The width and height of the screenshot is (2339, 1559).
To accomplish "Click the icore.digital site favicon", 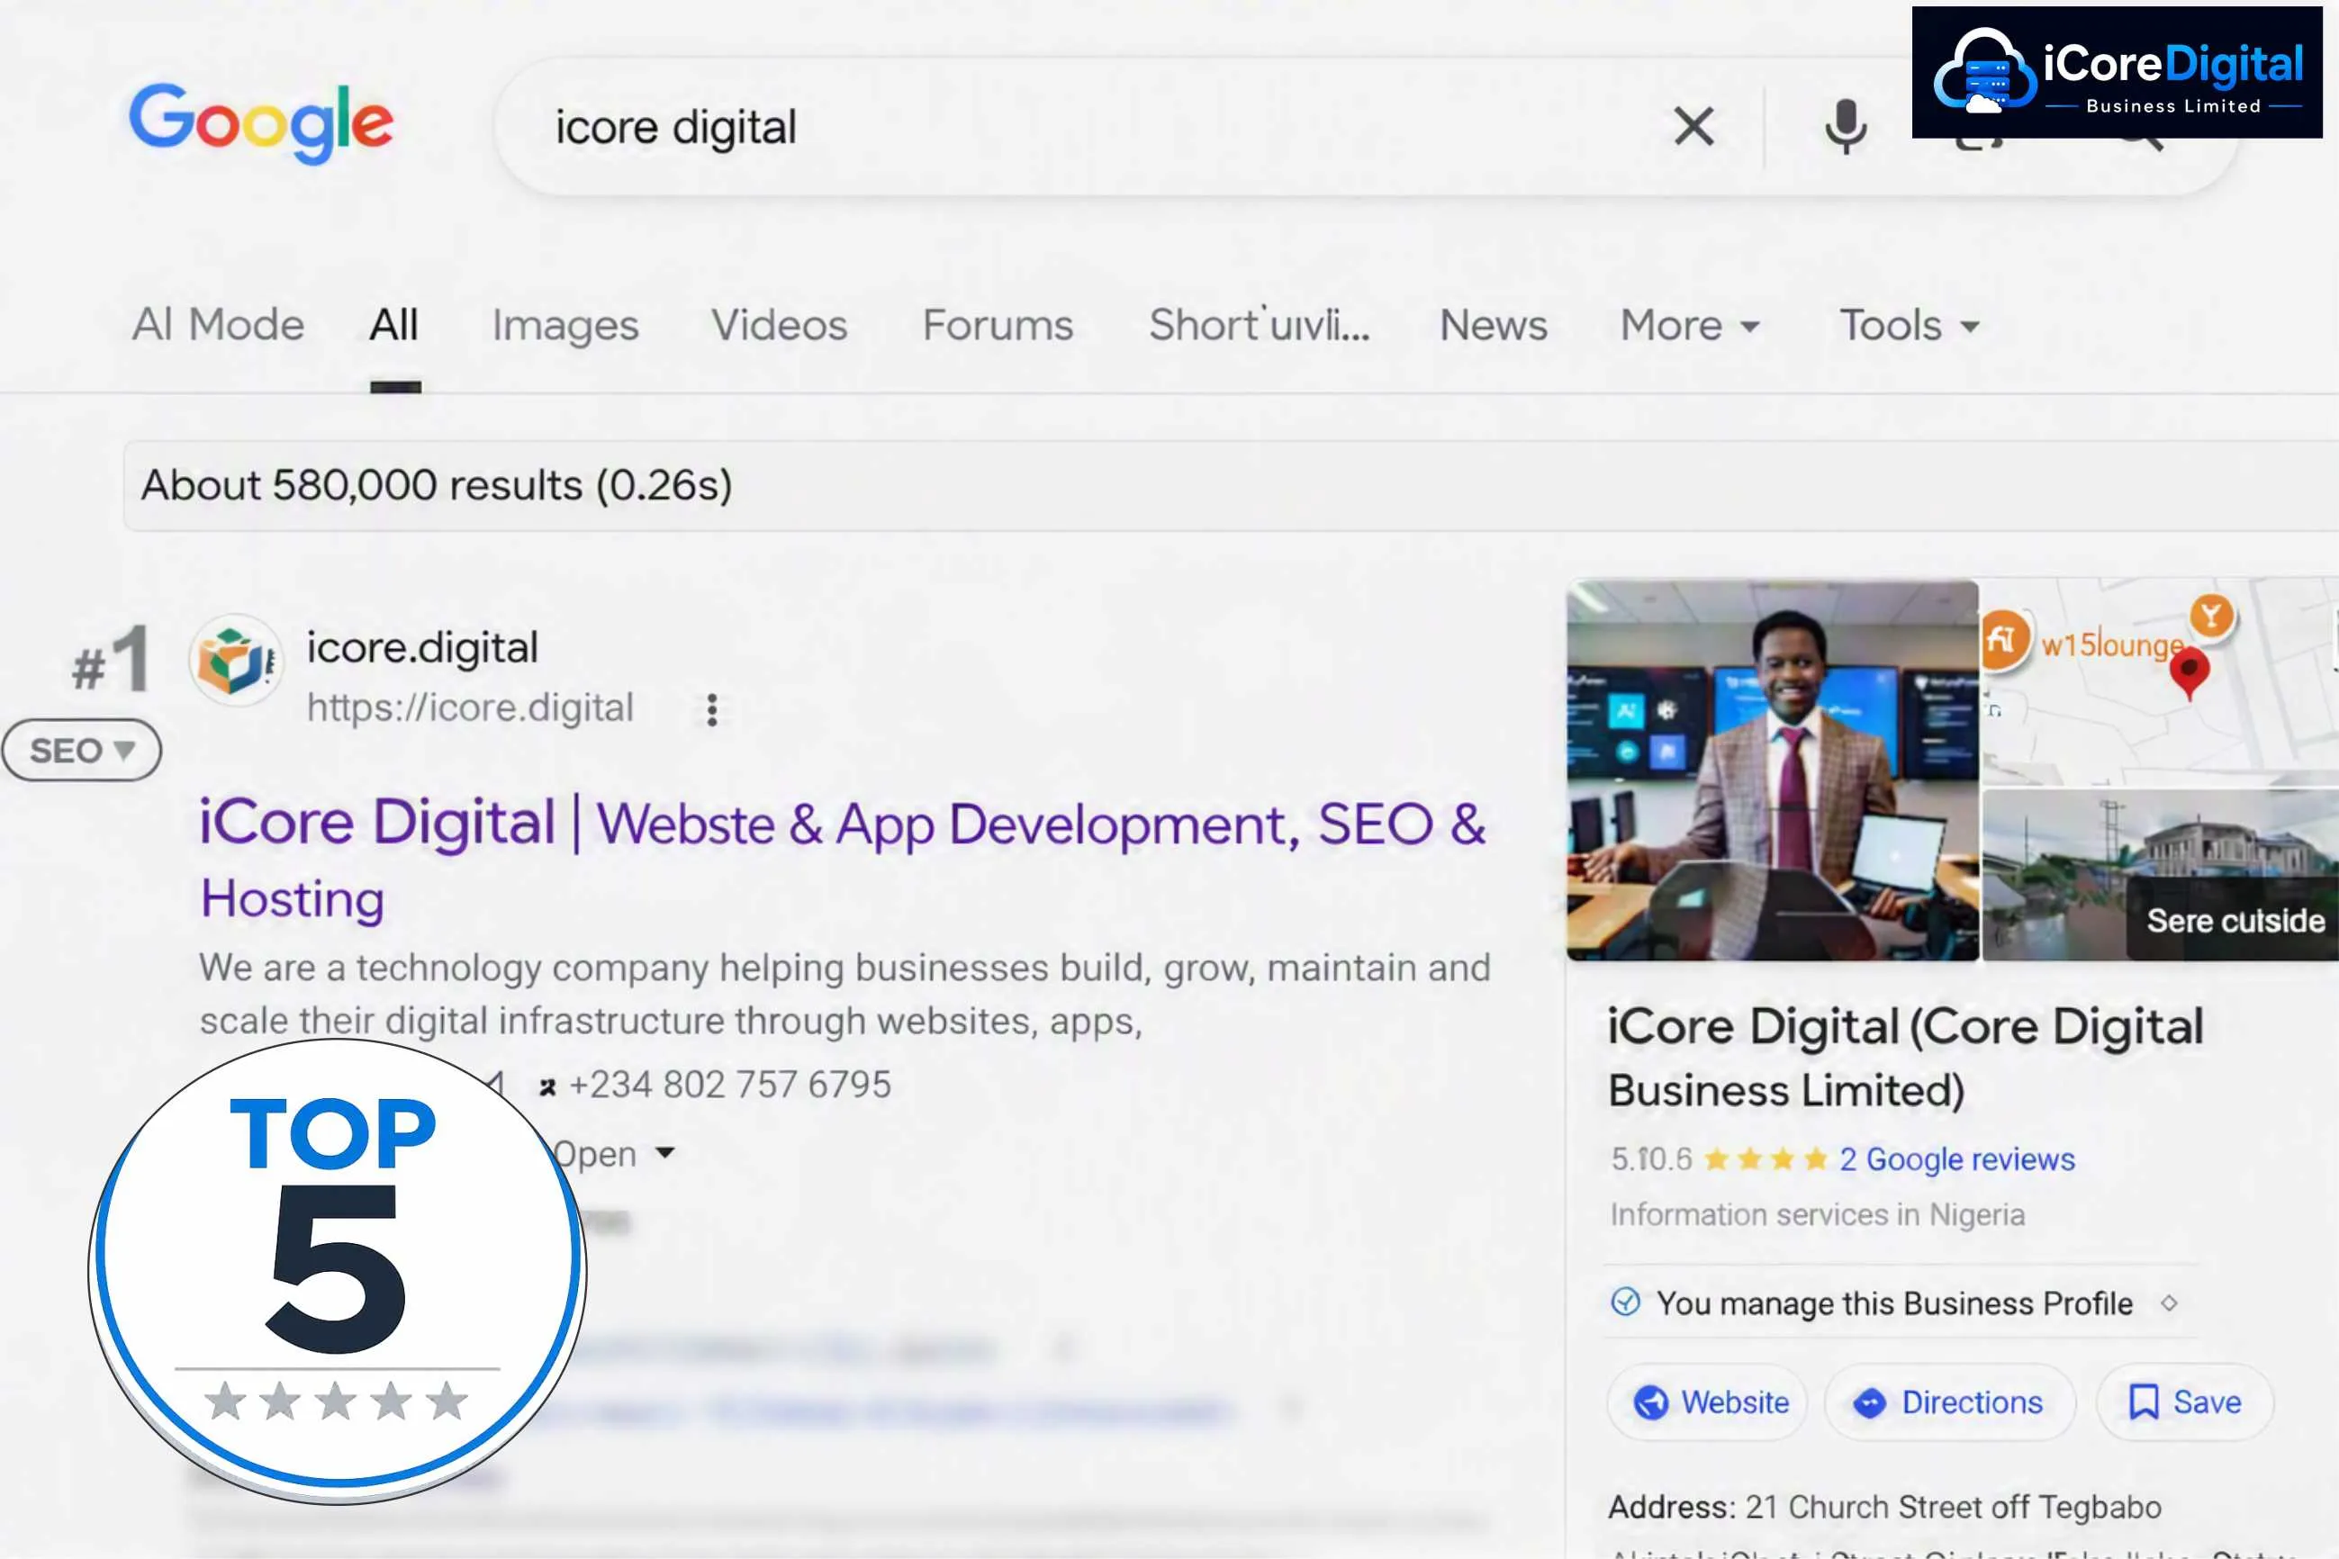I will click(236, 660).
